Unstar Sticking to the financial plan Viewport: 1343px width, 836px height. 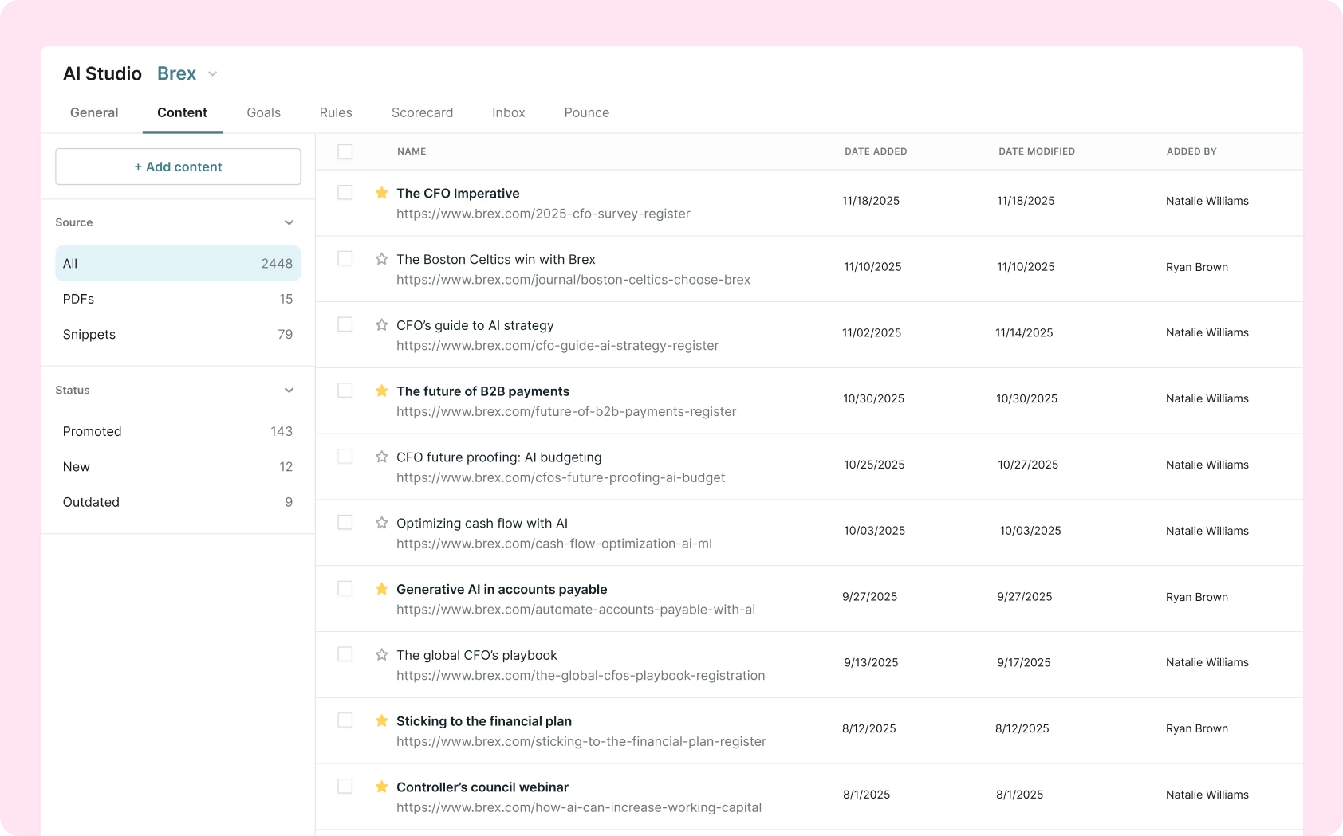[x=382, y=720]
